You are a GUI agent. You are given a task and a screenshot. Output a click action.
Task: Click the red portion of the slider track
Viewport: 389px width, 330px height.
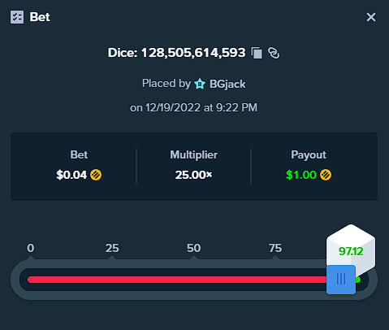tap(177, 280)
